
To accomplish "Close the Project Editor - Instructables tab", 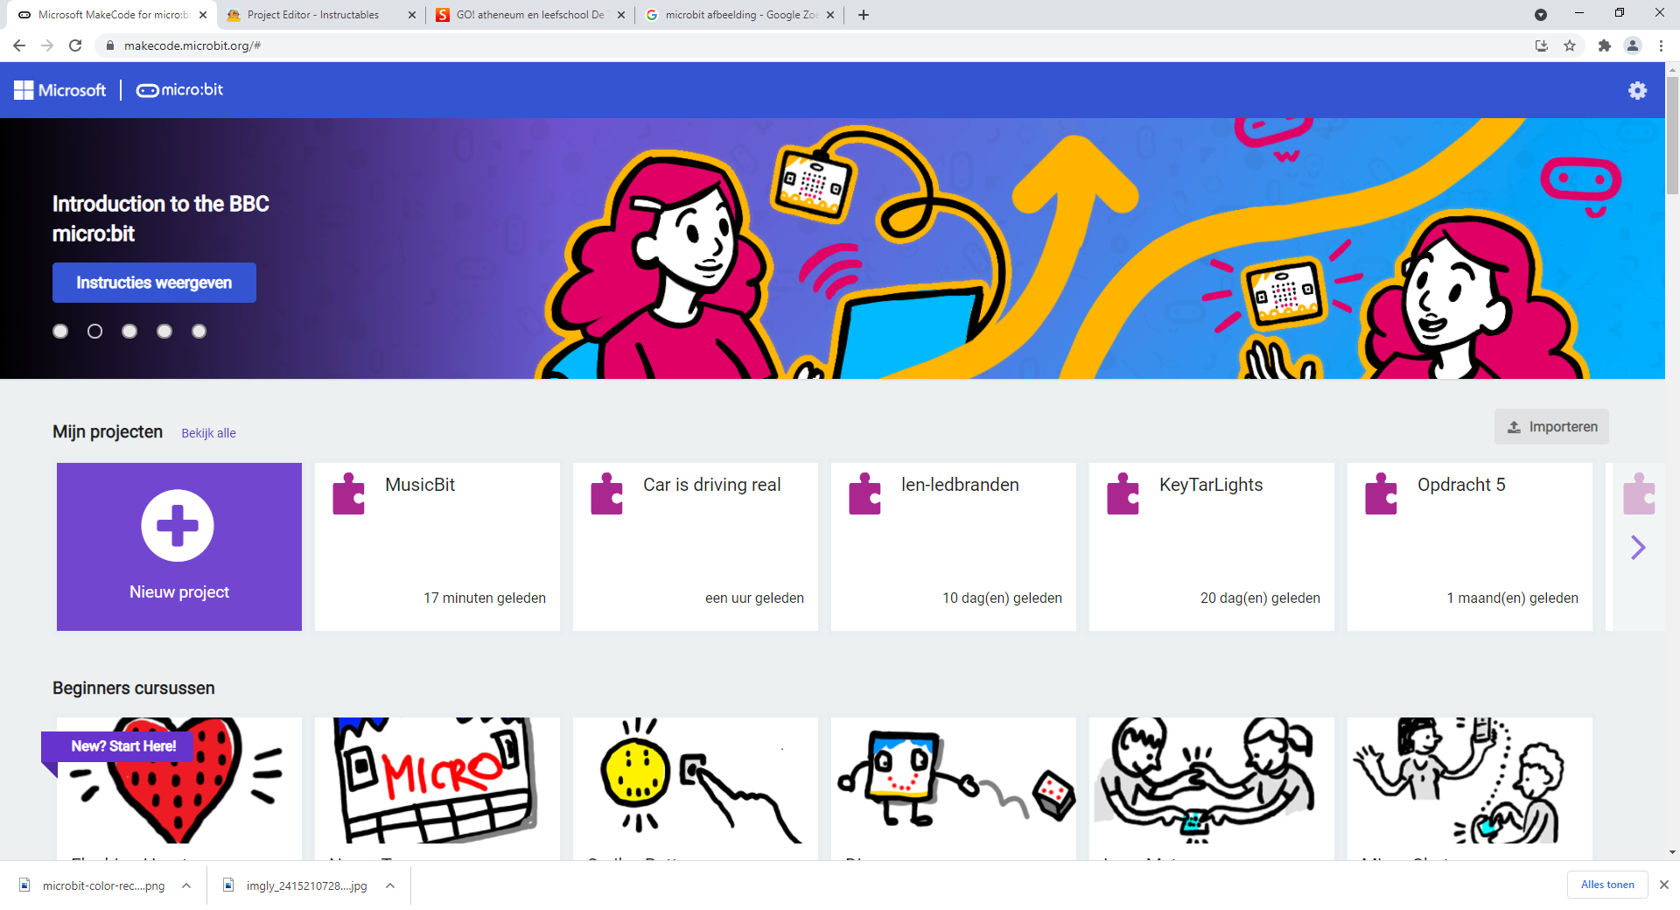I will tap(412, 15).
